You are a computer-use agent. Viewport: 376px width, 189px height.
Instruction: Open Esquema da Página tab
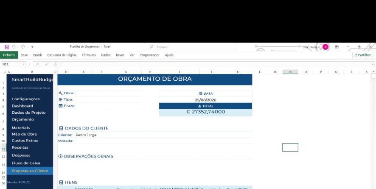point(62,55)
